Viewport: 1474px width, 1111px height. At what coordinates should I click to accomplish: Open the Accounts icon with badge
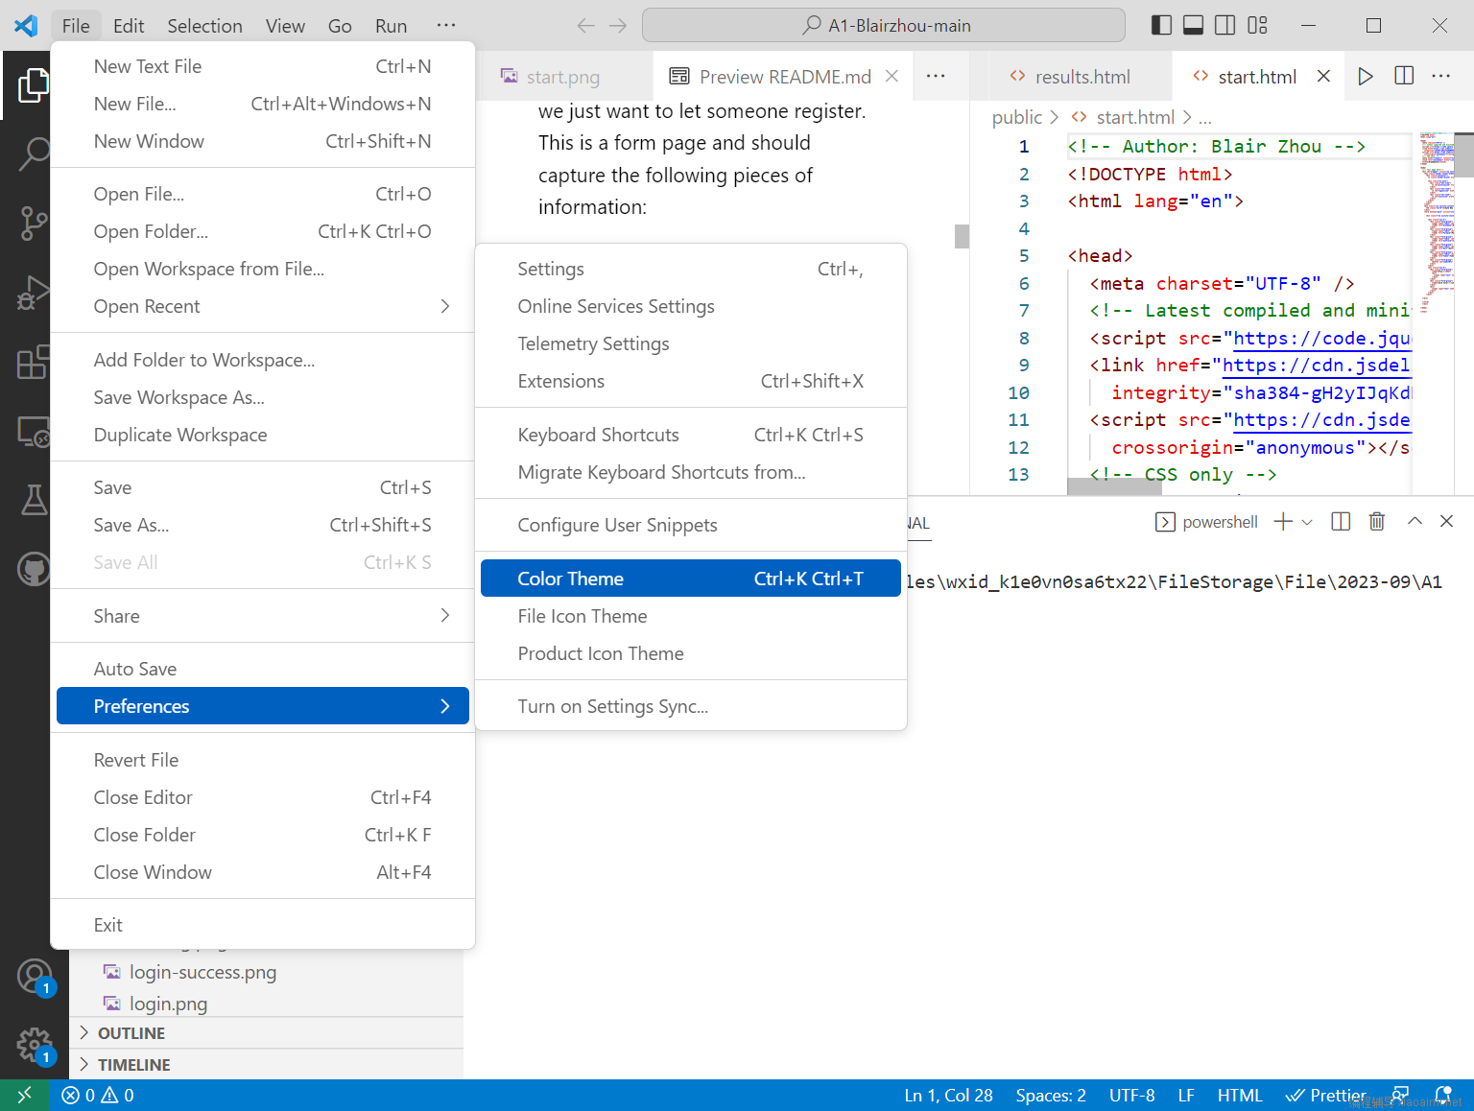35,977
